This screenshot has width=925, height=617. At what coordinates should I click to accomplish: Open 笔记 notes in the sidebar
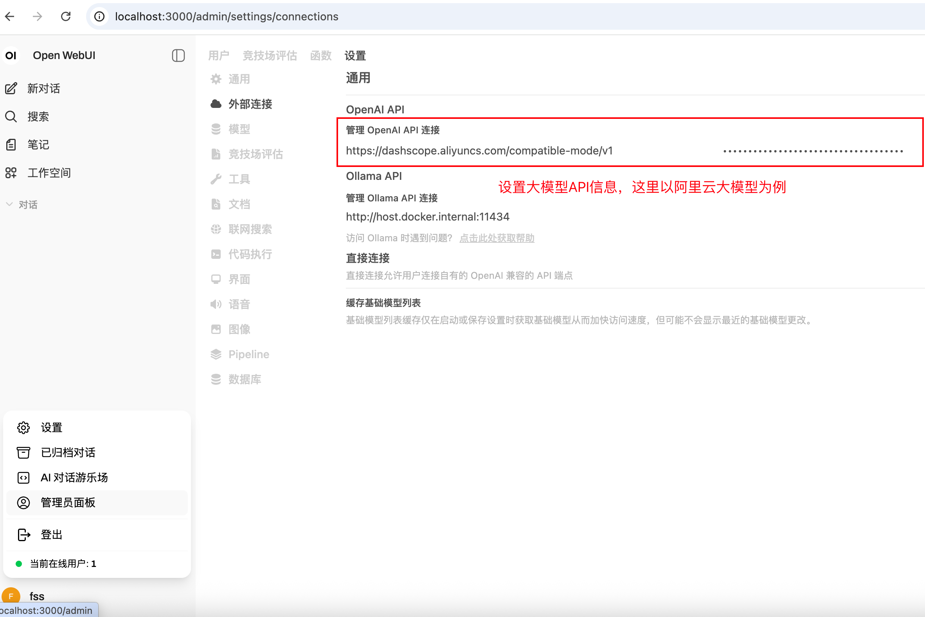(x=38, y=145)
